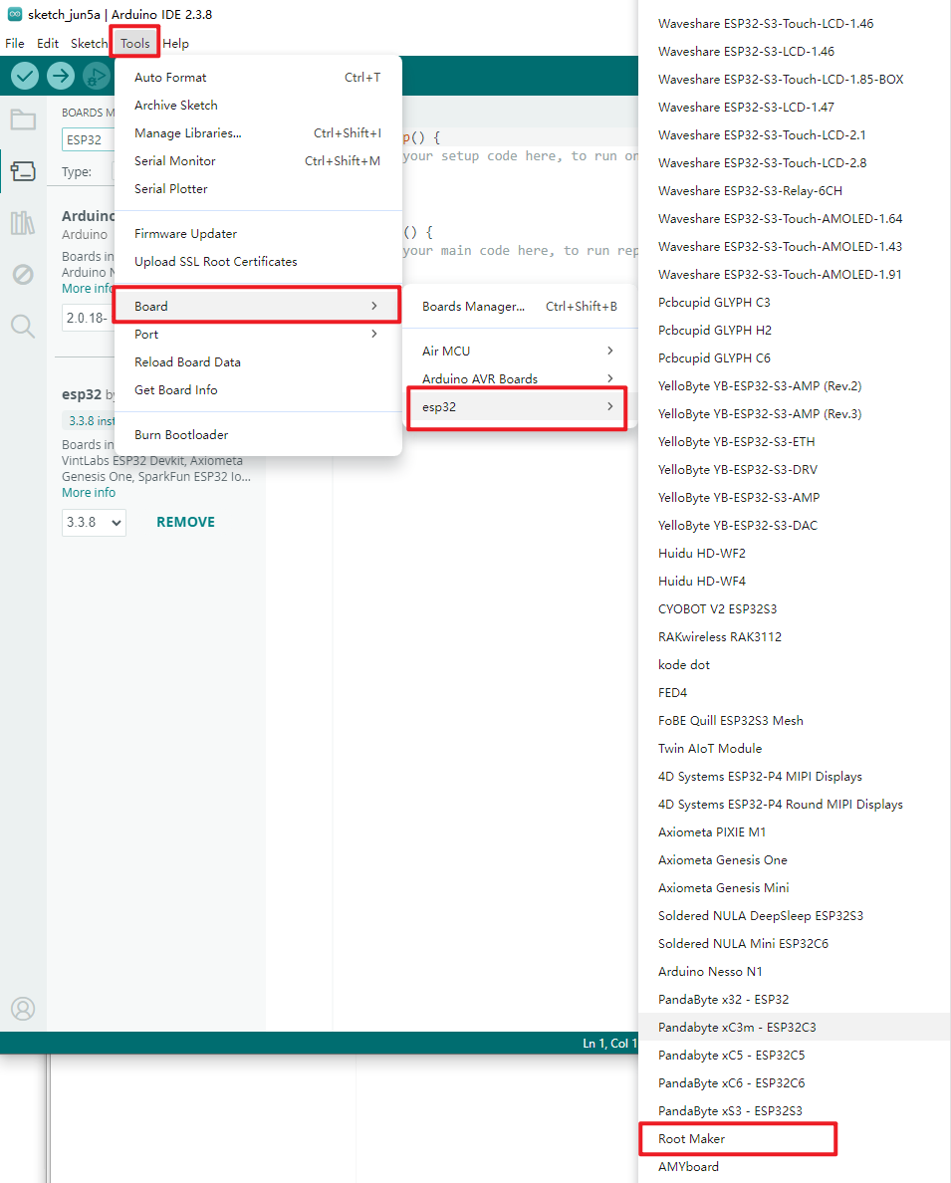
Task: Select Soldered NULA DeepSleep ESP32S3 board
Action: click(x=794, y=915)
